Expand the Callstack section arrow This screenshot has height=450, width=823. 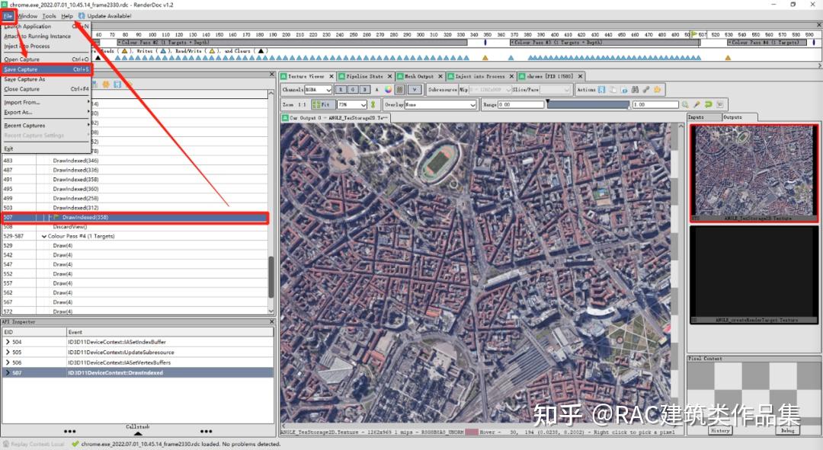tap(137, 434)
